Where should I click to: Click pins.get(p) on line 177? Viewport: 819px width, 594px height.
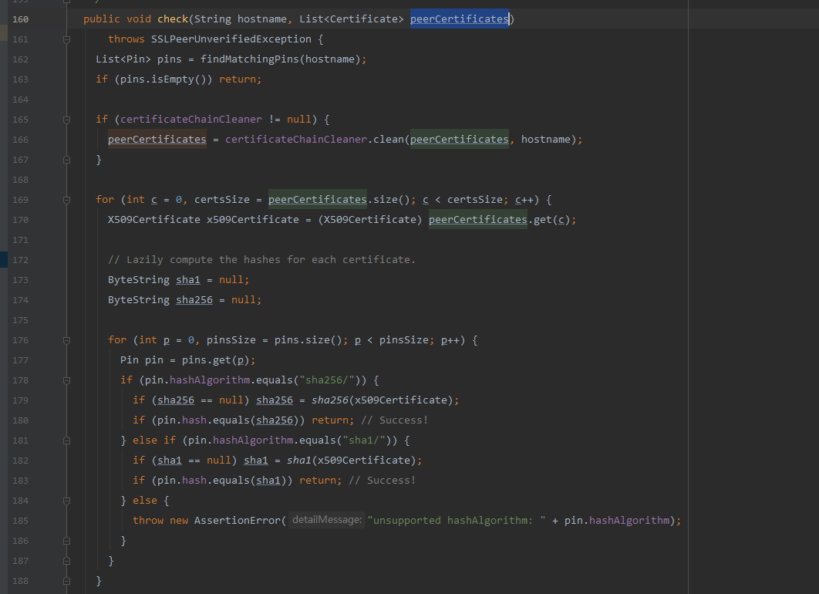(x=216, y=360)
